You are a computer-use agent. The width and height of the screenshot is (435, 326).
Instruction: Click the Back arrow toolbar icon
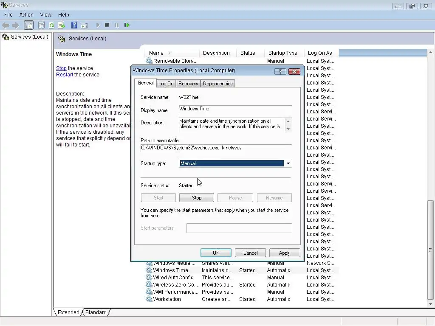6,25
